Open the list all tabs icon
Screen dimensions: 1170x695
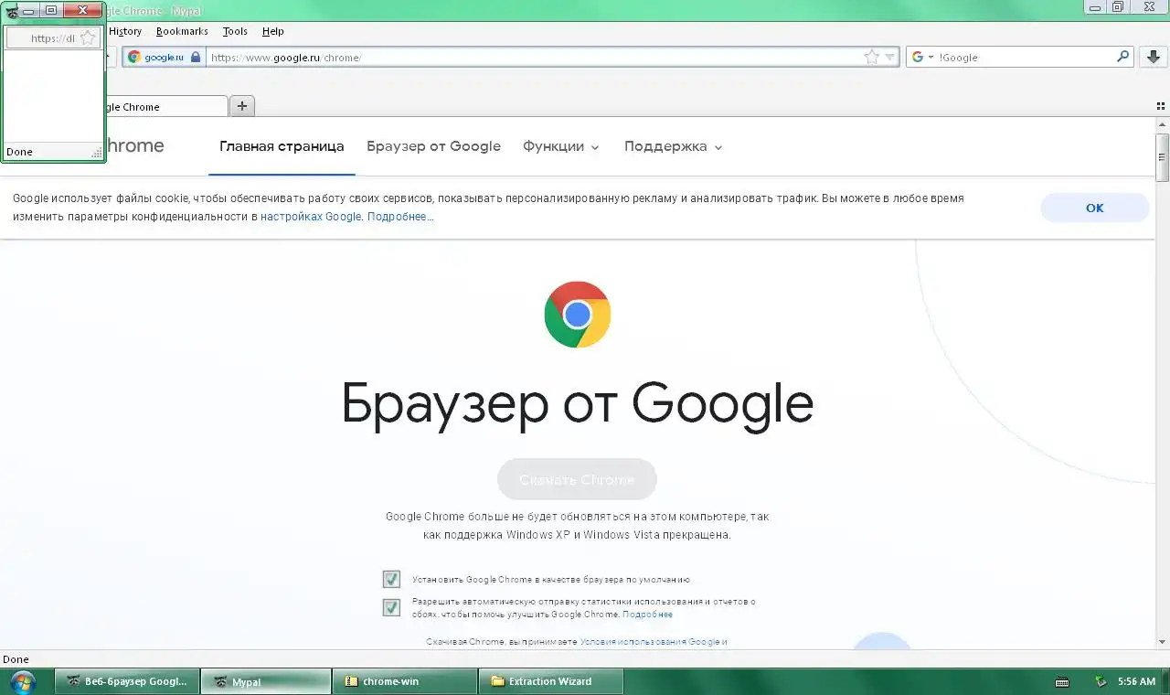(x=1160, y=106)
